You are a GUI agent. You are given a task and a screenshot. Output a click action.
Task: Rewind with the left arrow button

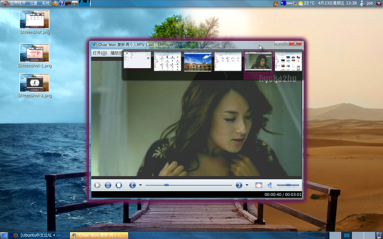(x=133, y=185)
